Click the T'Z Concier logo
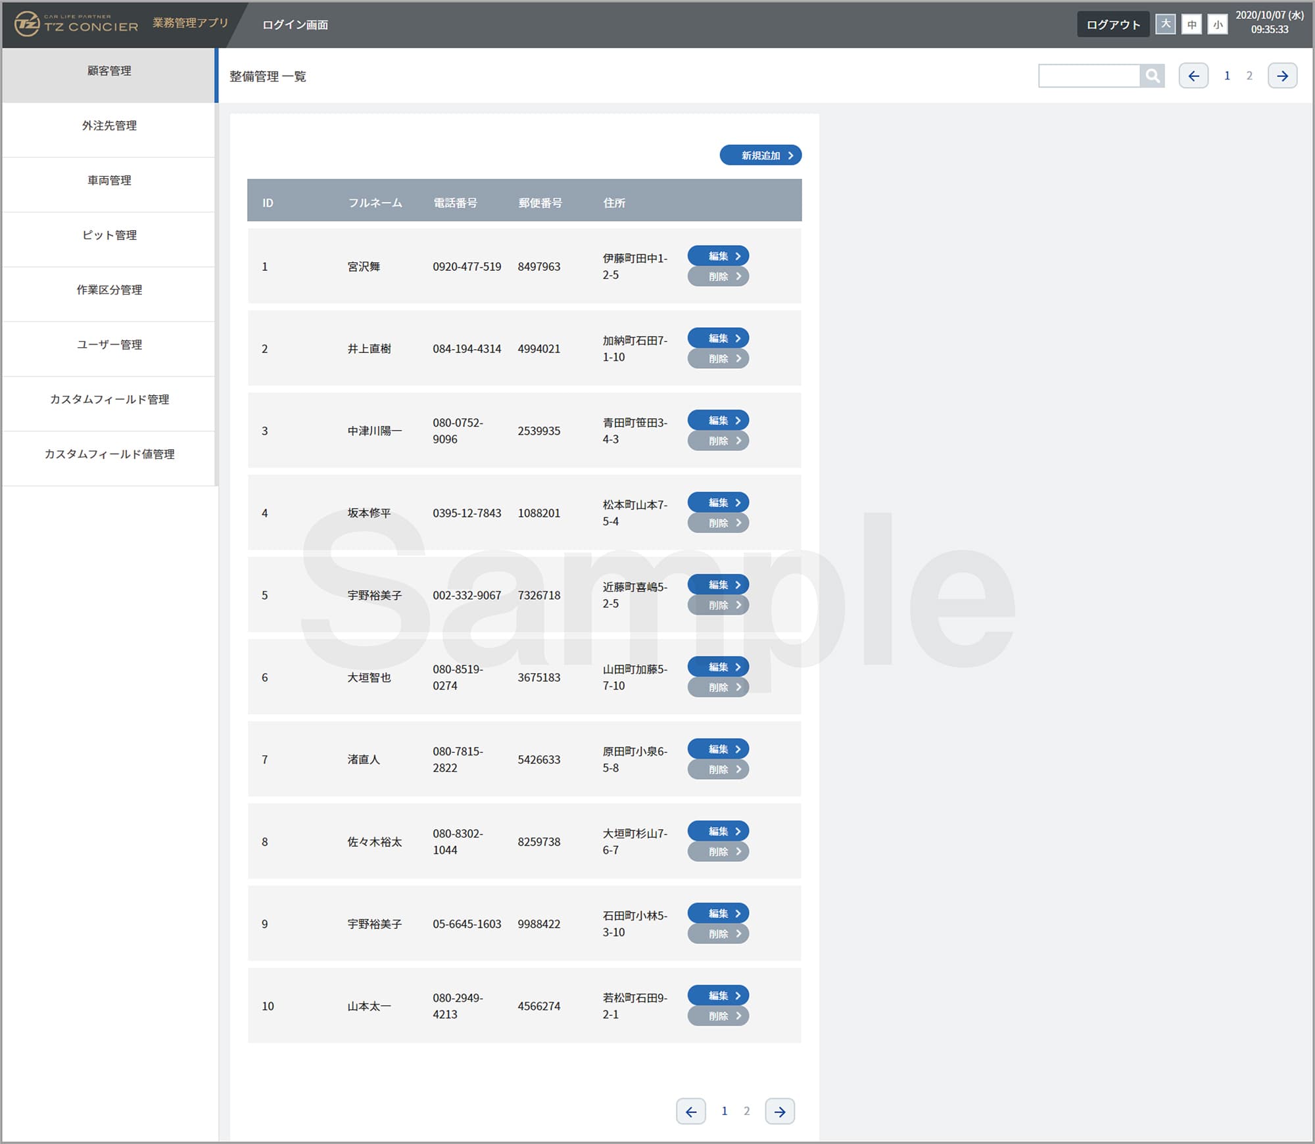This screenshot has width=1315, height=1144. (x=76, y=24)
